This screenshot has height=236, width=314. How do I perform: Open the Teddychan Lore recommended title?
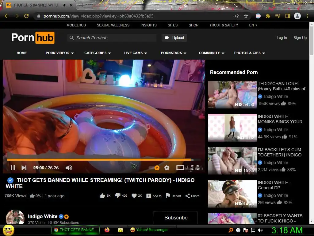(281, 86)
